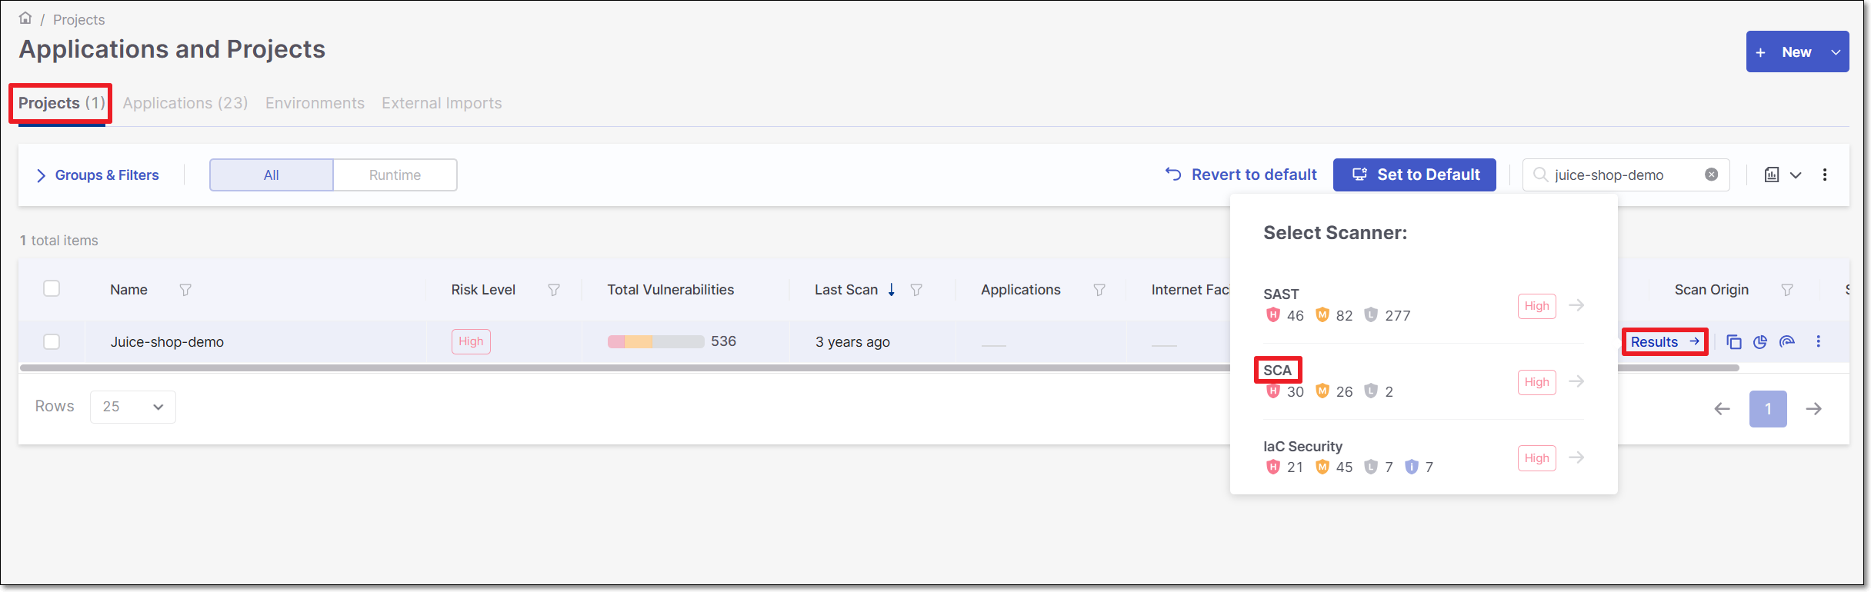Switch to Applications (23) tab
The image size is (1871, 592).
(185, 103)
